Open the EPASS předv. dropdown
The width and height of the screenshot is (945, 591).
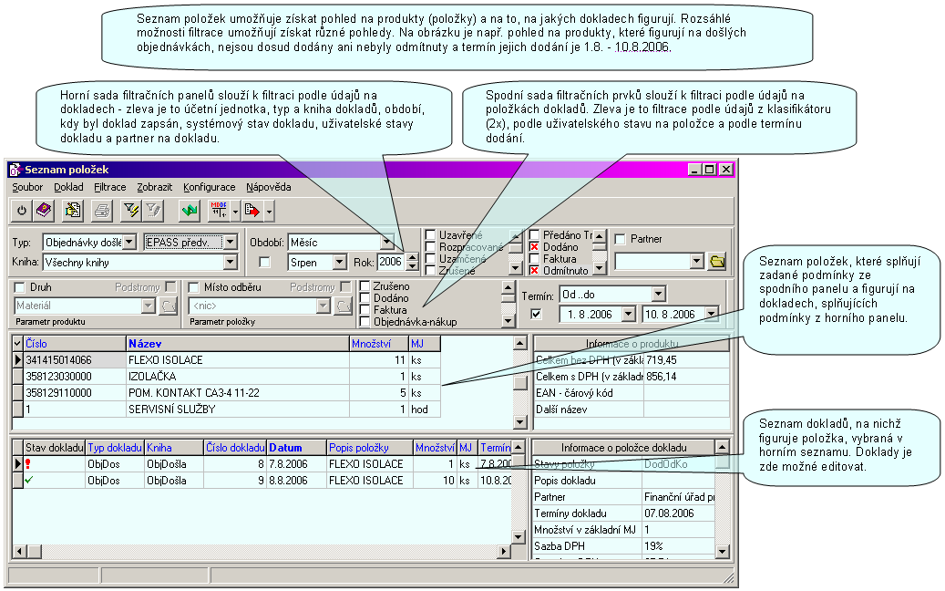tap(231, 242)
